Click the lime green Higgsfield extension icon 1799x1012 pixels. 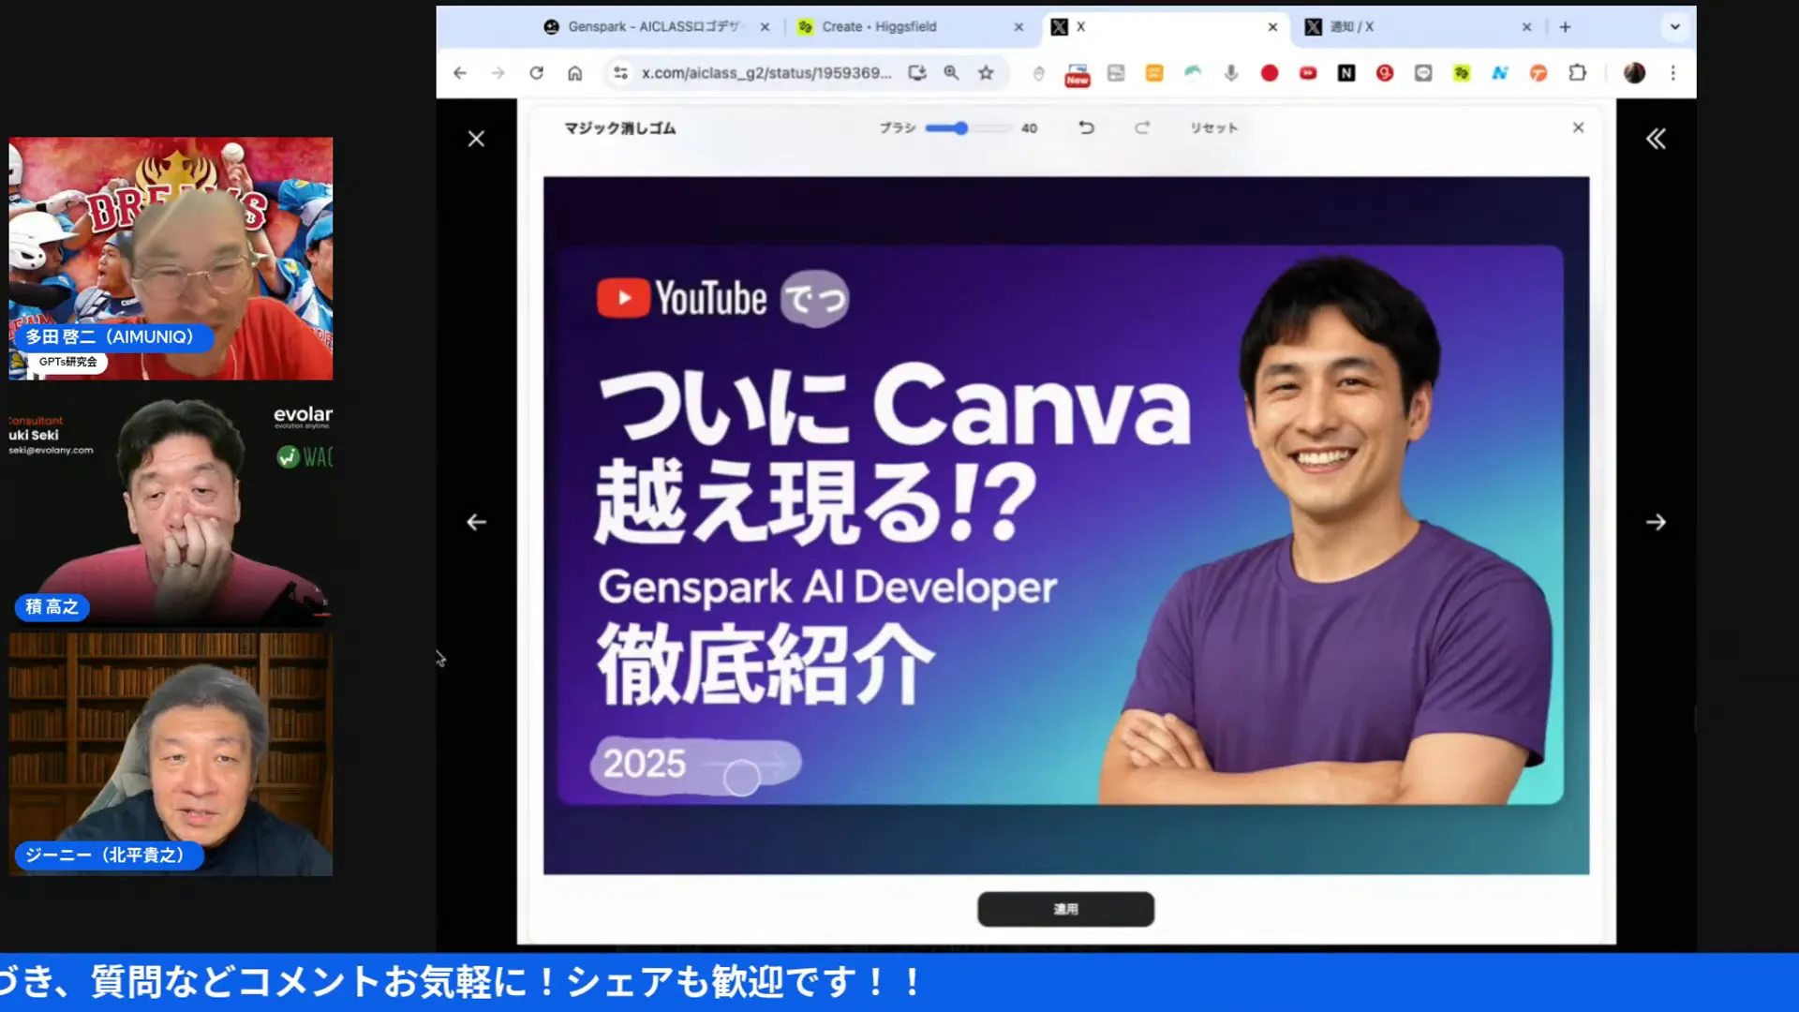1462,73
